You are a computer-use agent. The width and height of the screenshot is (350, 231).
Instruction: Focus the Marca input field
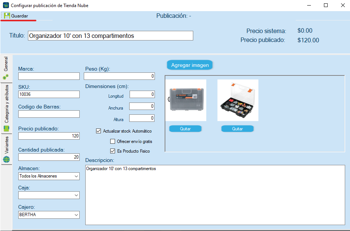[x=49, y=76]
